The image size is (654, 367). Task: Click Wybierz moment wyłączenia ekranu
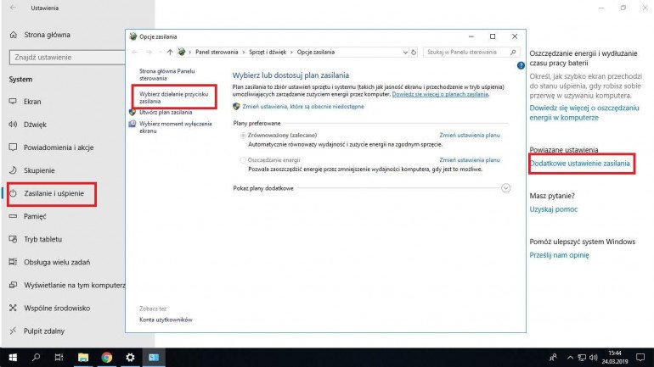pos(175,127)
